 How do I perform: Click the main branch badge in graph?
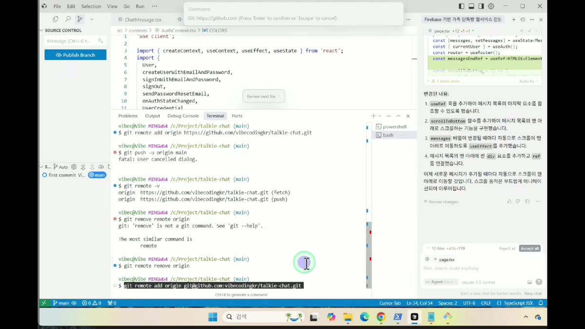click(97, 175)
